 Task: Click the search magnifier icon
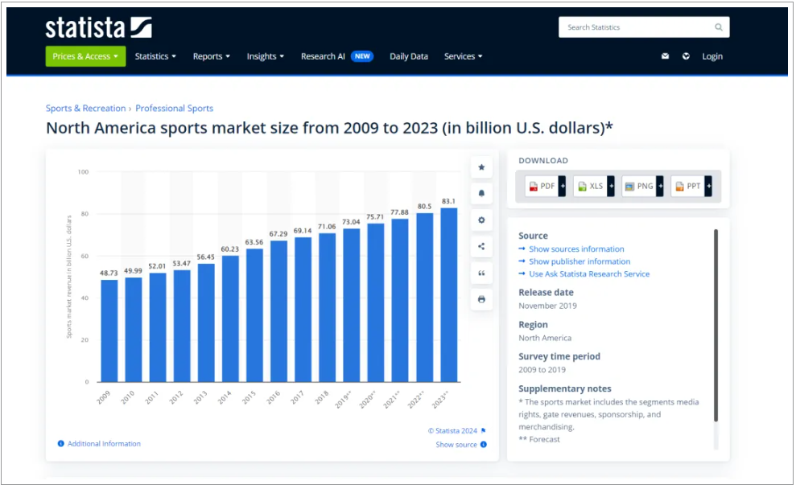coord(718,27)
